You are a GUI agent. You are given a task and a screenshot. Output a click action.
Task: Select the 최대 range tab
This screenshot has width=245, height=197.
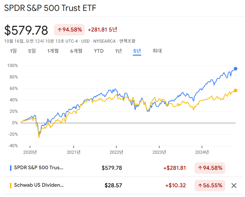(x=157, y=51)
